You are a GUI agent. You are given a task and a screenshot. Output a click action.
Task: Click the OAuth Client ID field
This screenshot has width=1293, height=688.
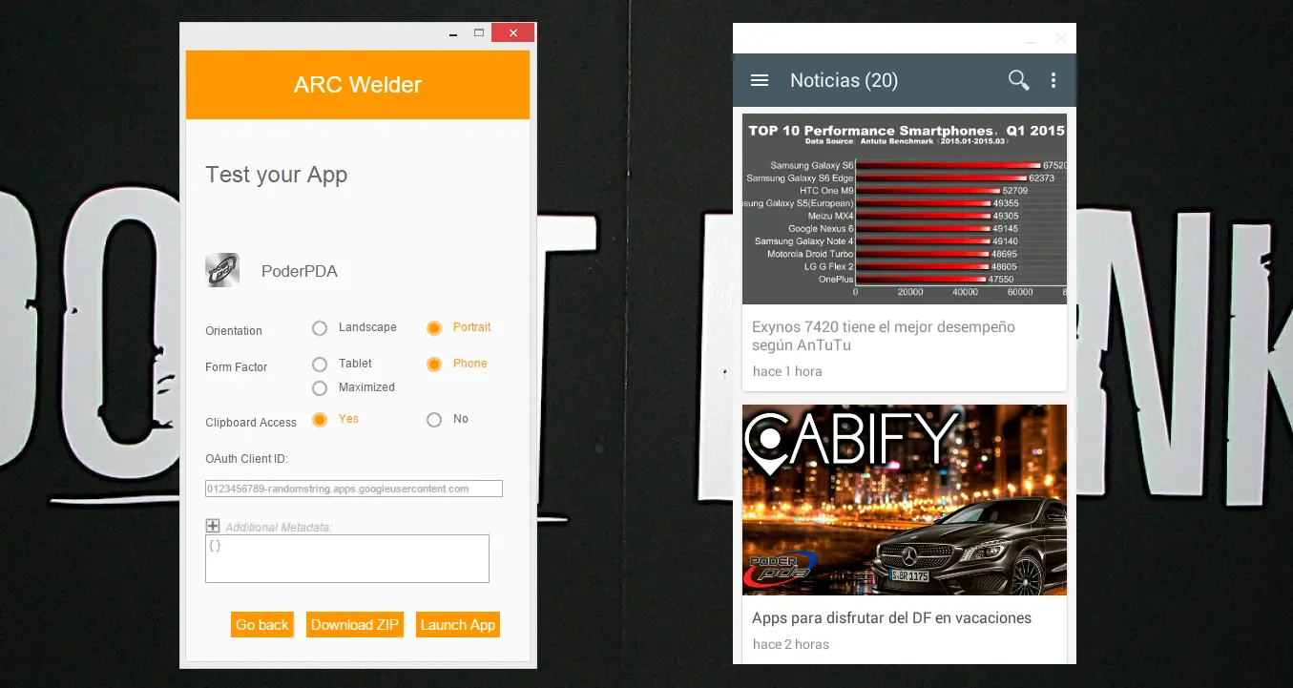point(353,489)
